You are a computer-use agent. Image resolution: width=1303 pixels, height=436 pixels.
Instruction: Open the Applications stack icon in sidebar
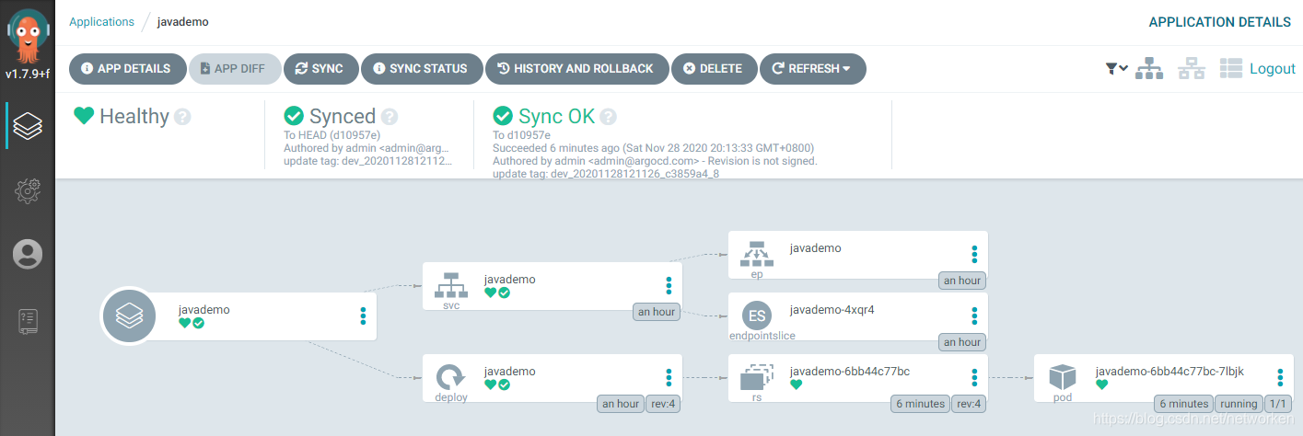28,125
